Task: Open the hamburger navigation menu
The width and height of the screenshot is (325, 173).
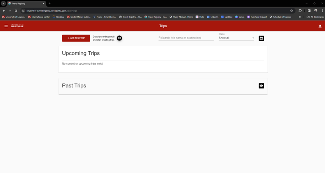Action: click(x=6, y=26)
